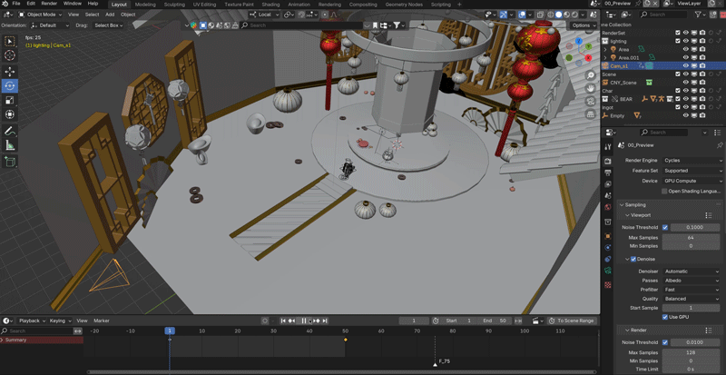726x375 pixels.
Task: Hide the Area light in viewport
Action: (x=686, y=49)
